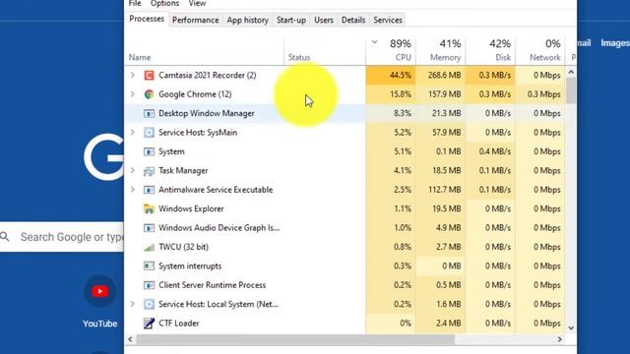Open the YouTube shortcut in Chrome
Image resolution: width=630 pixels, height=354 pixels.
[100, 301]
